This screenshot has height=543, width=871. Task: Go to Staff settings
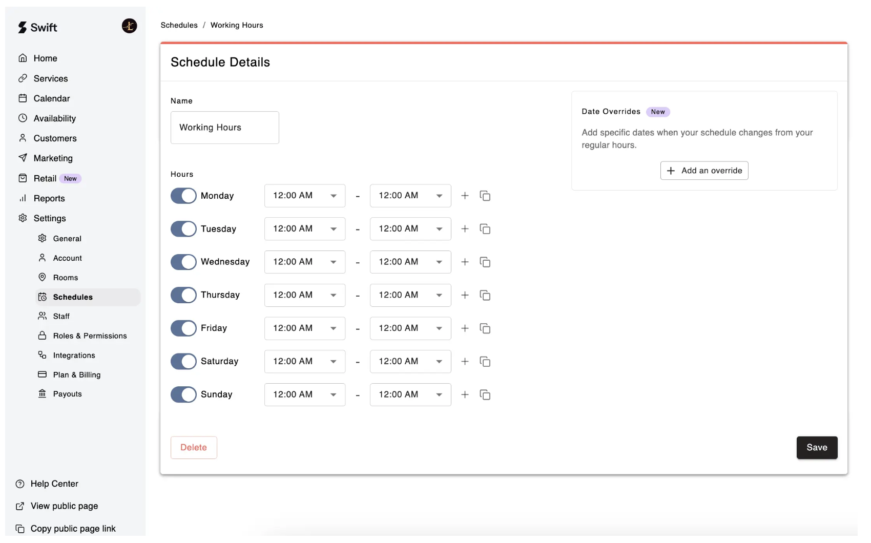coord(61,317)
